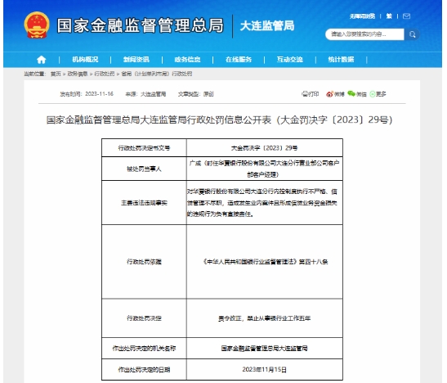This screenshot has width=447, height=383.
Task: Click the violation facts description cell
Action: pos(265,203)
